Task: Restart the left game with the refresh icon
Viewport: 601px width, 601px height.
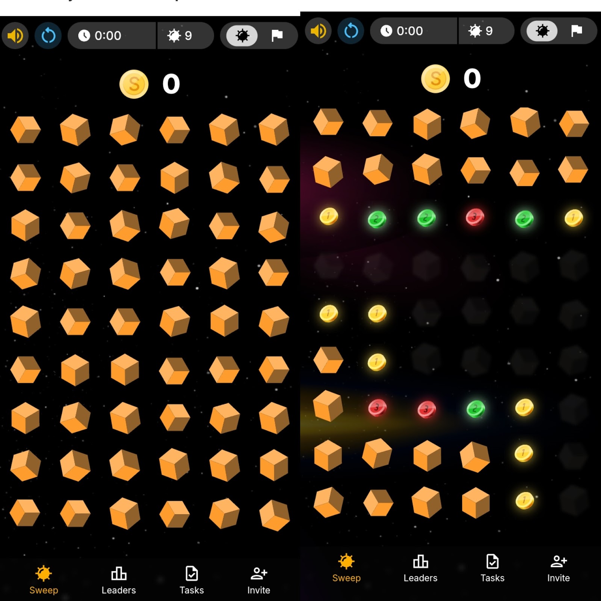Action: click(x=48, y=36)
